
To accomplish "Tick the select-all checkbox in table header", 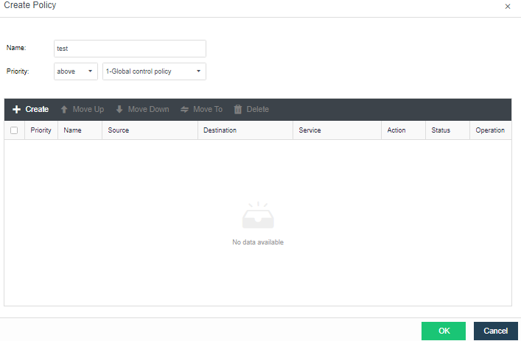I will [x=14, y=130].
